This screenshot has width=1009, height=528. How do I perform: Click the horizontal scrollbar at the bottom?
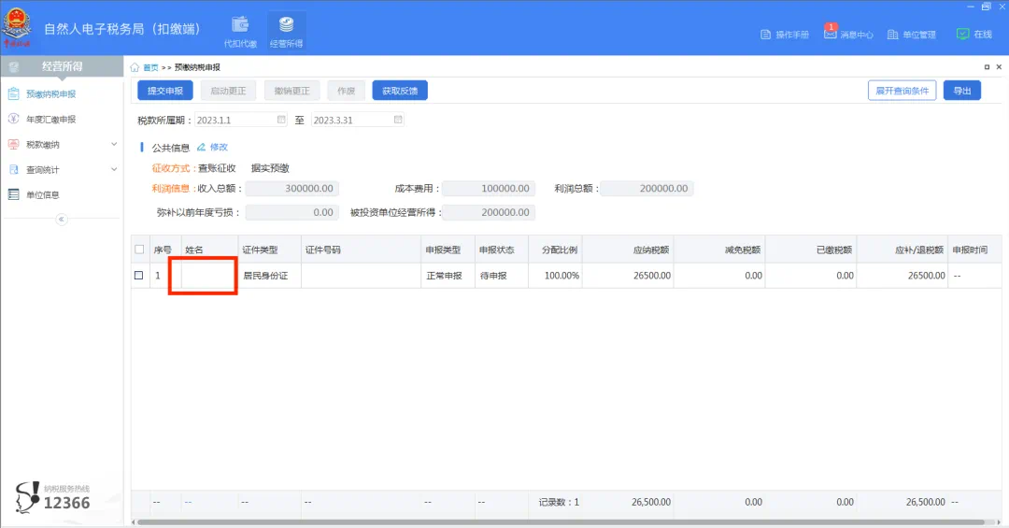(x=561, y=521)
